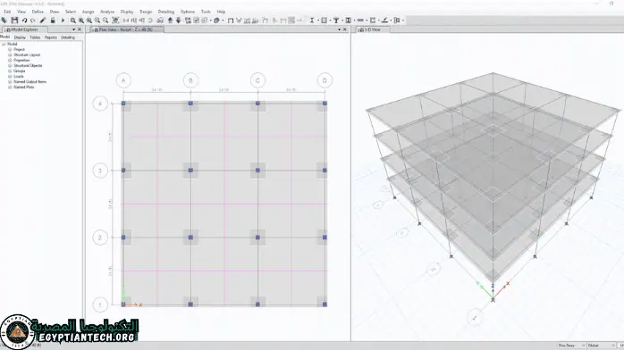Click the I-section frame design icon
The width and height of the screenshot is (624, 350).
point(312,21)
